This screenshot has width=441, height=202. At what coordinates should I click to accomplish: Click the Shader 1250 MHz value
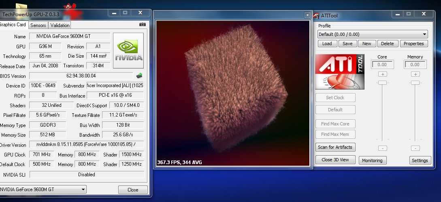132,164
